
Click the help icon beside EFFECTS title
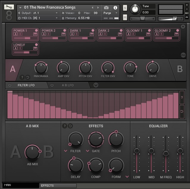65,126
